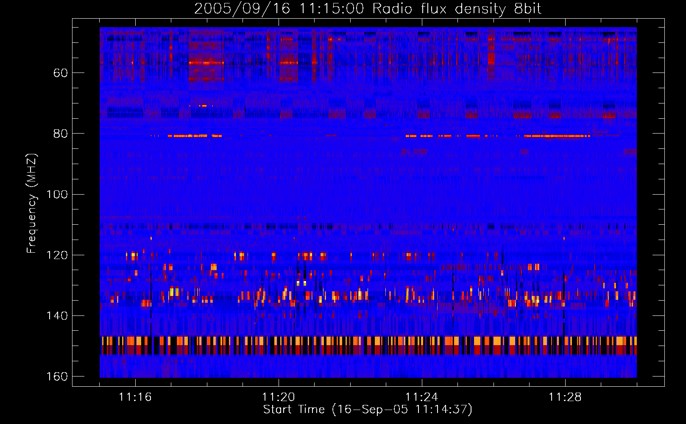Click the 11:24 time tick label
The height and width of the screenshot is (424, 686).
tap(422, 397)
